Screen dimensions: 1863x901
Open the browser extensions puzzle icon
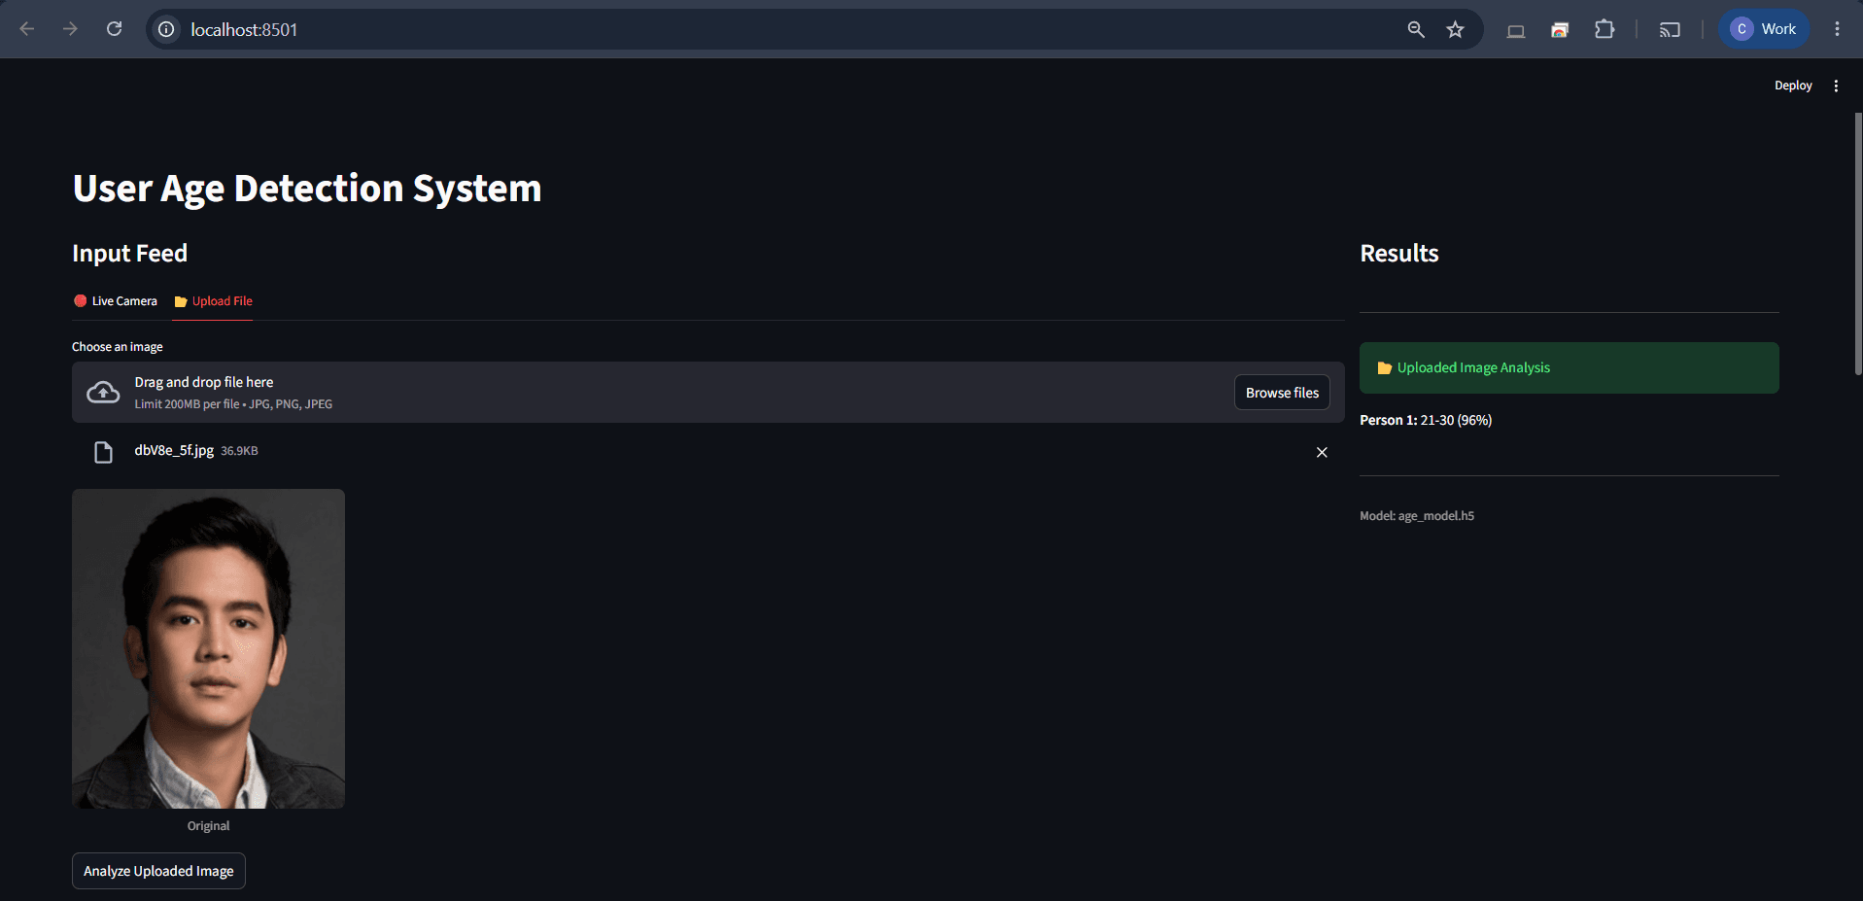point(1604,29)
